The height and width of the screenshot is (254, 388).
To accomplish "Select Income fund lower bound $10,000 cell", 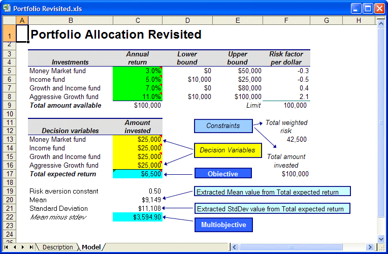I will pos(187,79).
